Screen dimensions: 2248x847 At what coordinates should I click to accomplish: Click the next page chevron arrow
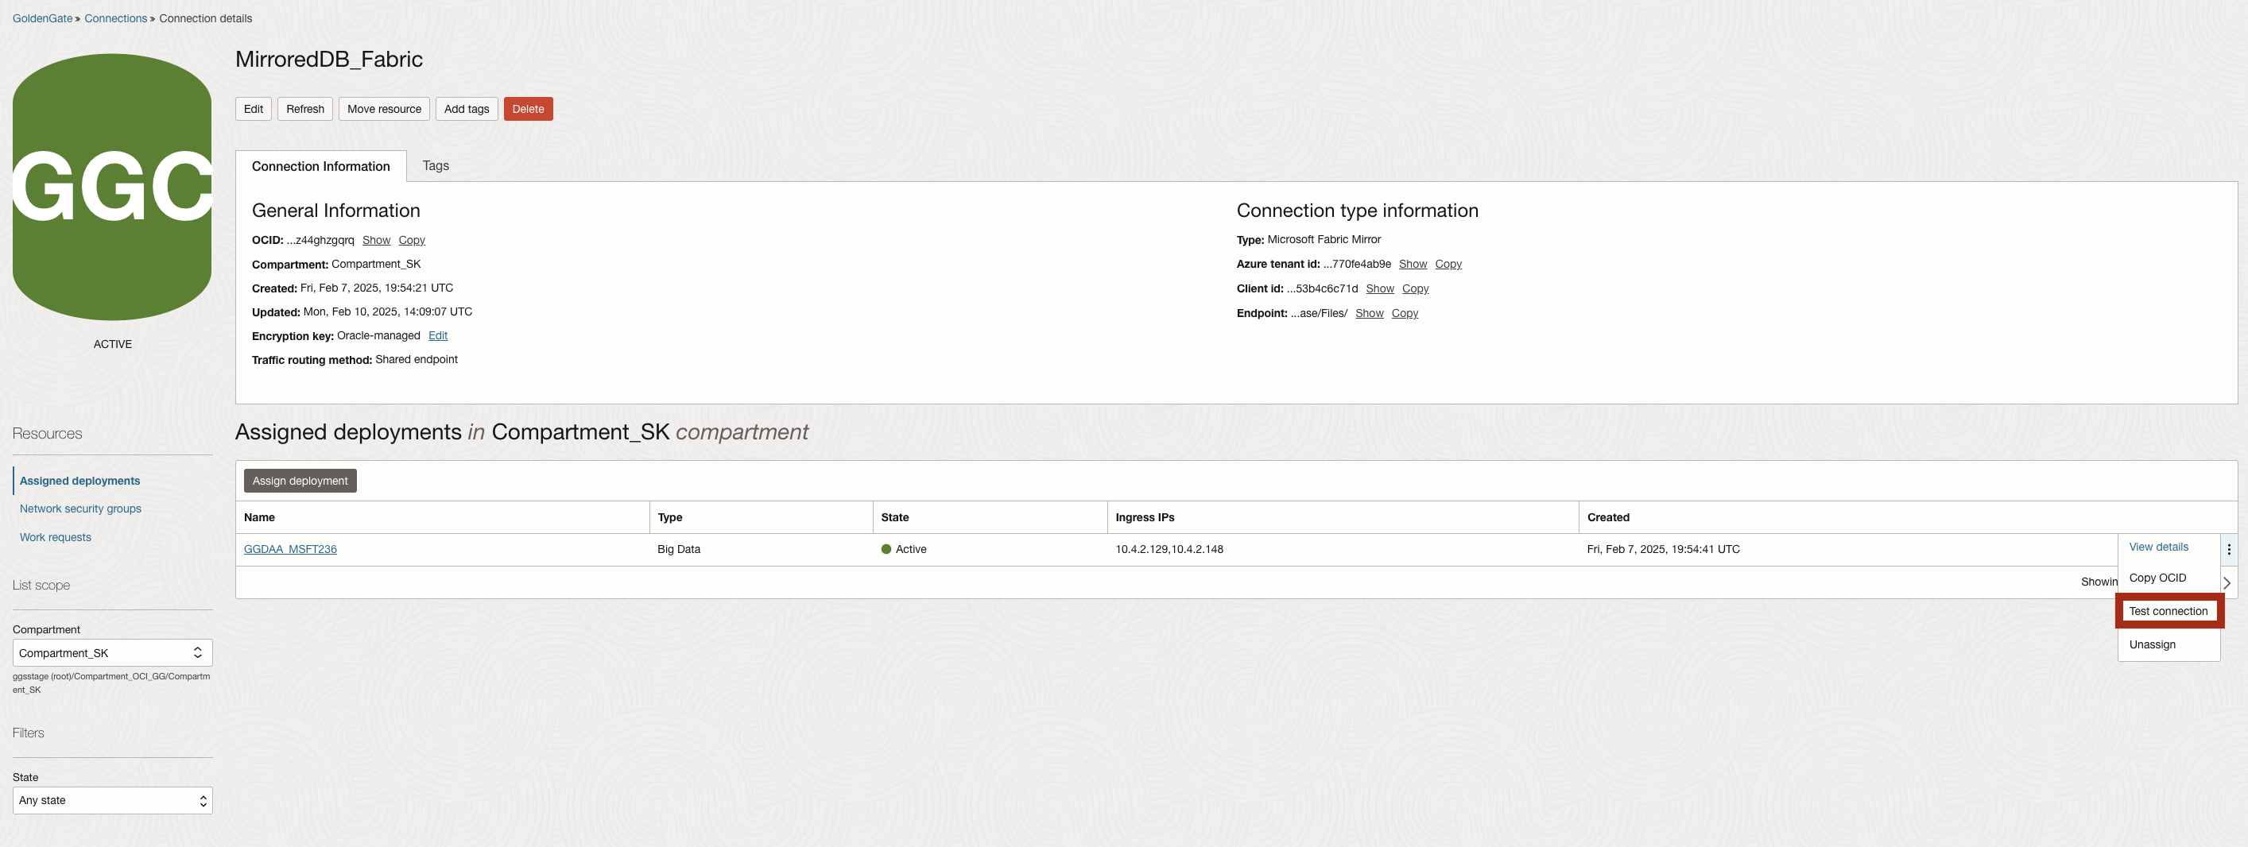coord(2227,582)
